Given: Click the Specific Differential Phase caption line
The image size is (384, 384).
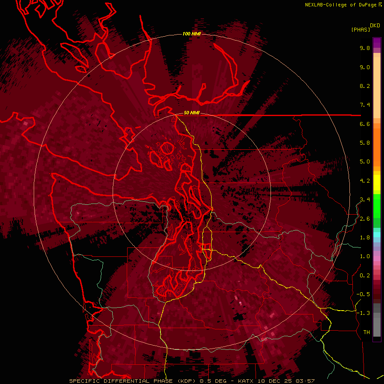Looking at the screenshot, I should click(192, 381).
